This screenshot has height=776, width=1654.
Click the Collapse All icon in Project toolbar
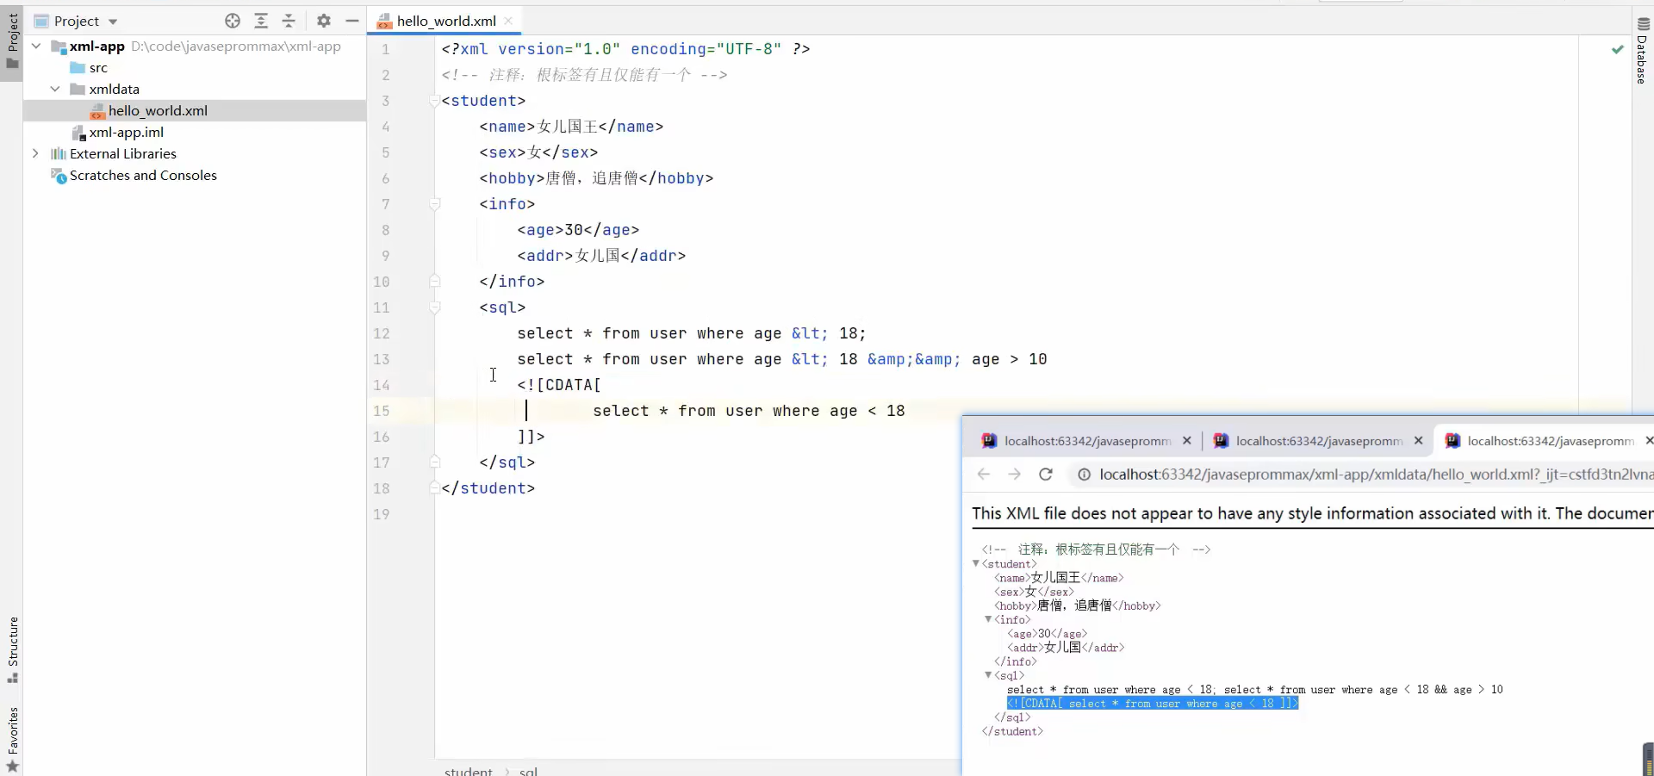point(289,21)
